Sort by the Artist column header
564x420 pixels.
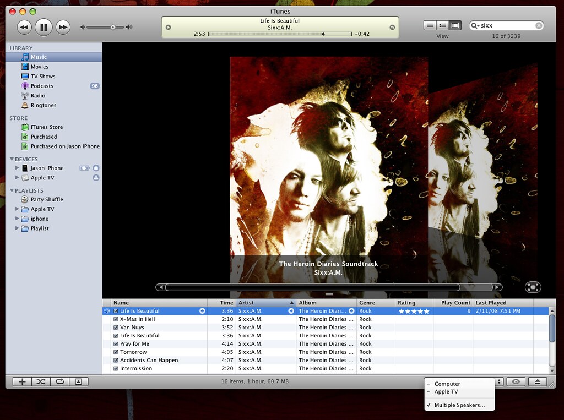point(266,303)
